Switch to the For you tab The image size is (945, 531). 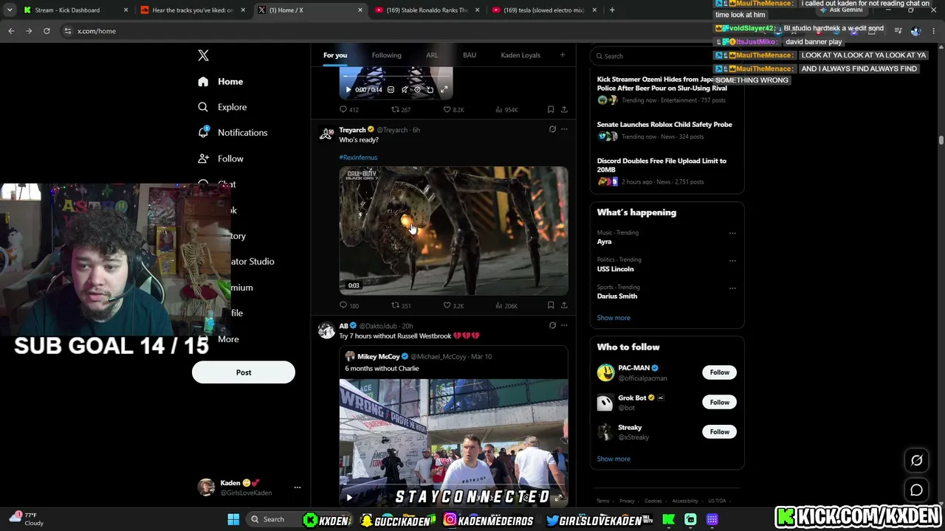(x=334, y=55)
